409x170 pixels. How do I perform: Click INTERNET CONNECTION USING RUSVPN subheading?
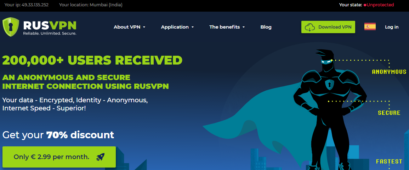pyautogui.click(x=86, y=86)
